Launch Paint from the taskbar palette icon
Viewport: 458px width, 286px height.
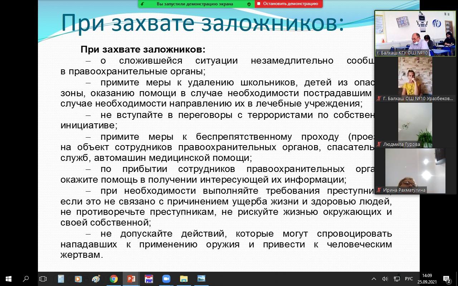(x=96, y=279)
